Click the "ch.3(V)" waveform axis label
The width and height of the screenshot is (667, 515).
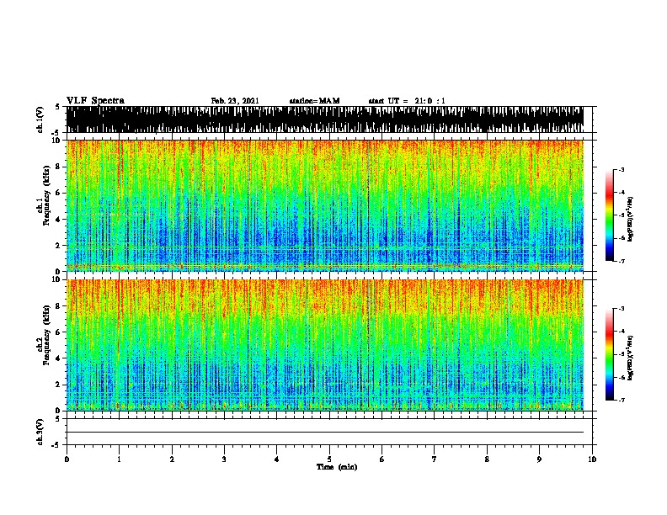(40, 433)
